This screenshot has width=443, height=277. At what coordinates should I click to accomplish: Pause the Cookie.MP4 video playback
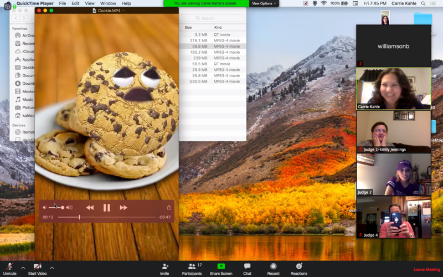point(106,208)
